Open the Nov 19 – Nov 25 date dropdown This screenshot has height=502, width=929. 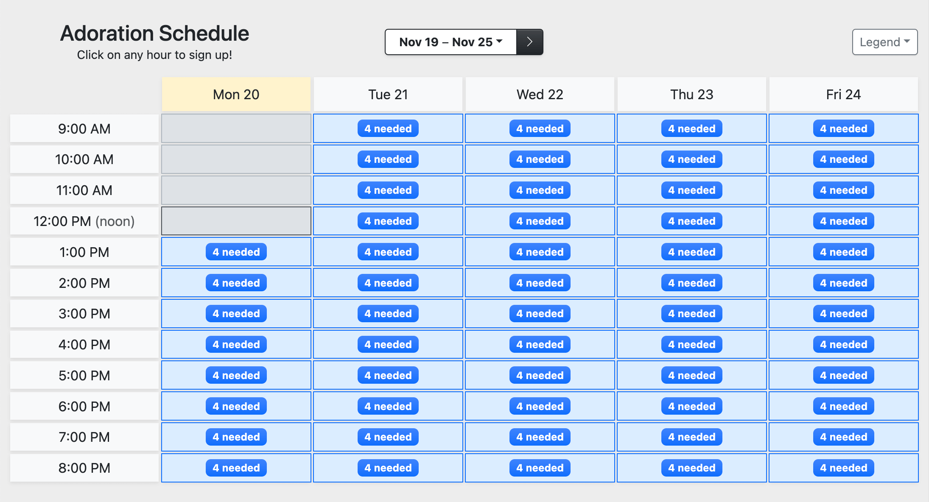click(x=451, y=42)
